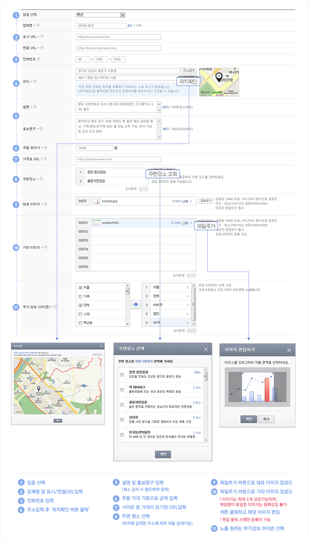
Task: Click the scrollbar of the 홍보문구 text area
Action: 159,129
